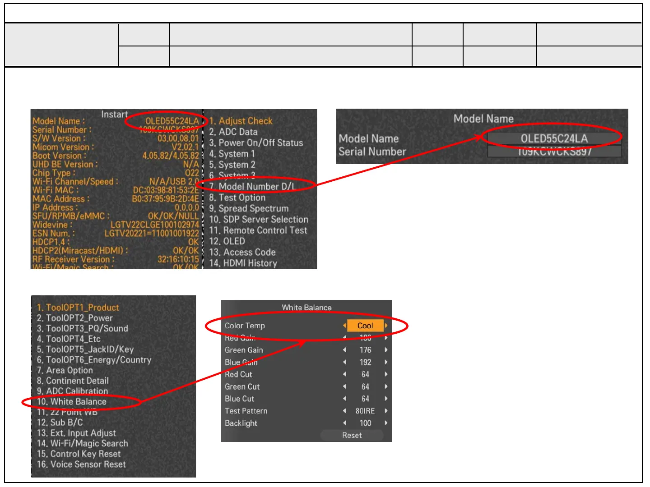The height and width of the screenshot is (487, 650).
Task: Open 10. SDP Server Selection
Action: tap(259, 219)
